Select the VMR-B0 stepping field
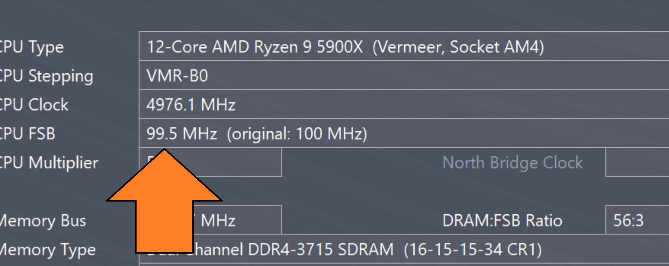The height and width of the screenshot is (266, 669). click(x=404, y=75)
